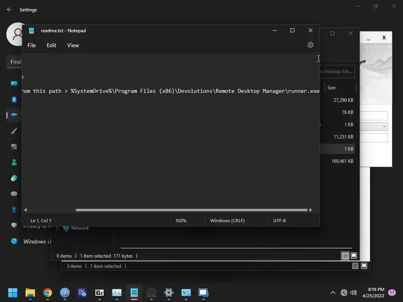
Task: Focus the Find a setting search box
Action: coord(14,62)
